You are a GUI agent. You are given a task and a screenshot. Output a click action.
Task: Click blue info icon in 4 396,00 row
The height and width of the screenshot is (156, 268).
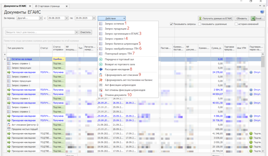(x=251, y=116)
